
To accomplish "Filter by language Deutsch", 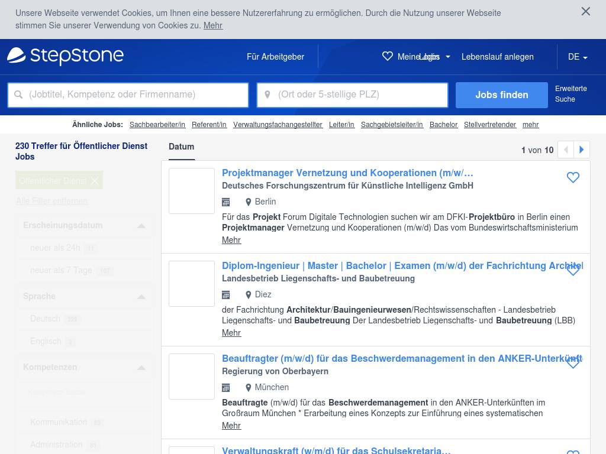I will (46, 319).
